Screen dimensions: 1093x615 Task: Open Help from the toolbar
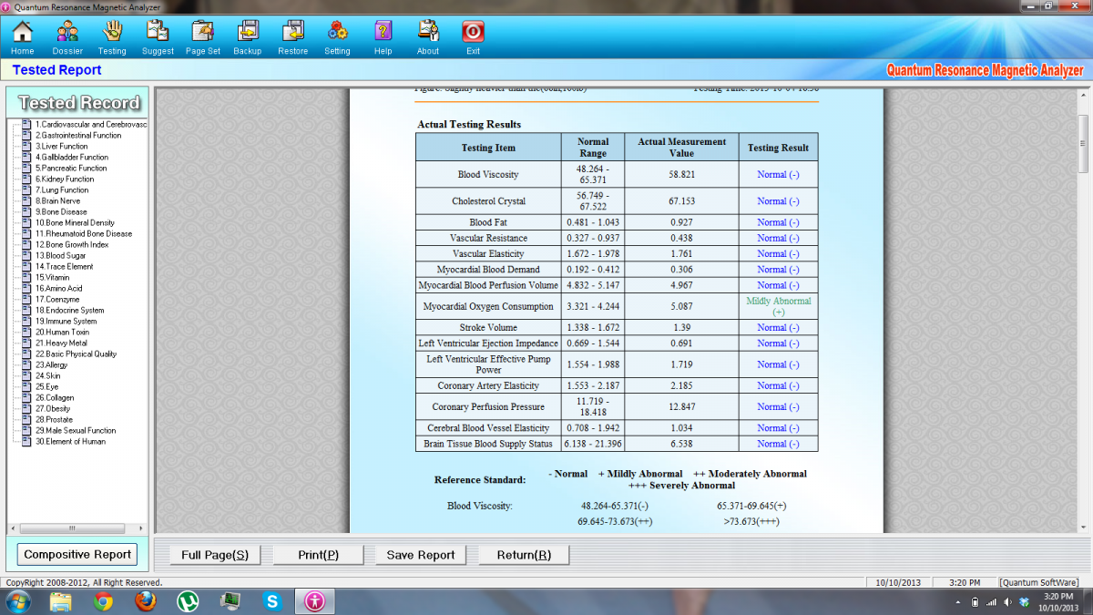pos(383,37)
